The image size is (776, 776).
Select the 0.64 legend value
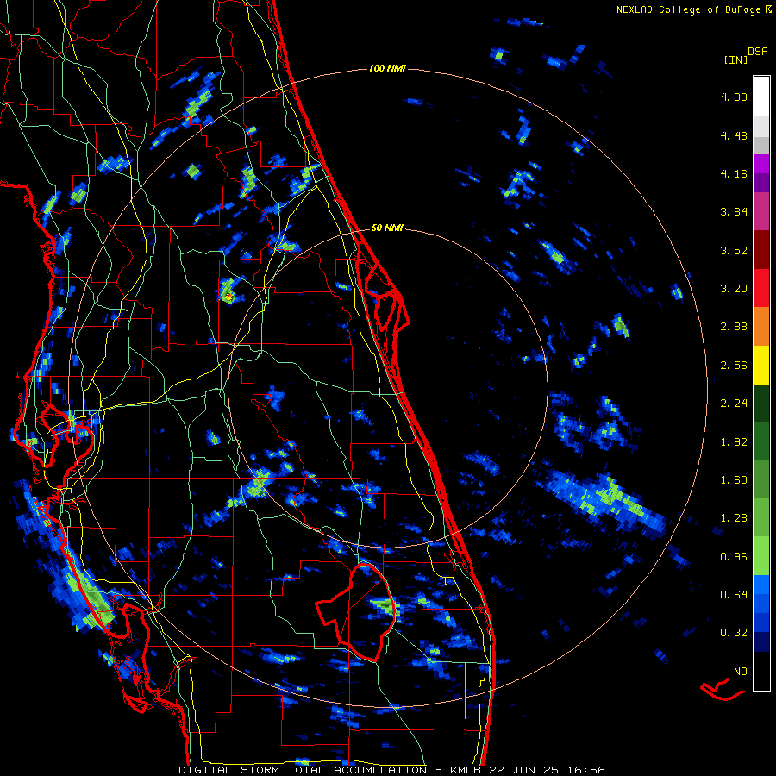[734, 595]
